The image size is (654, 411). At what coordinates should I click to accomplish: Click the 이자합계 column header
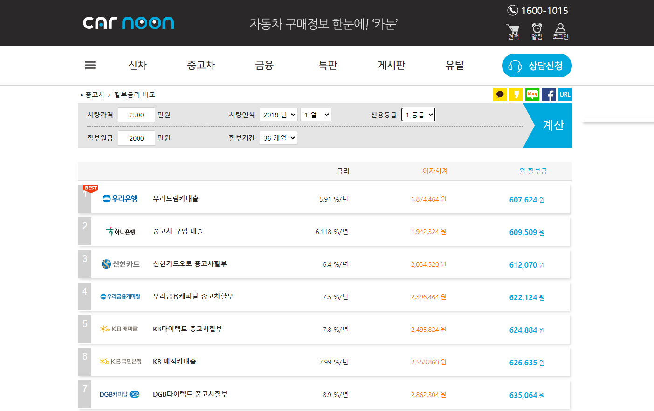pos(435,171)
